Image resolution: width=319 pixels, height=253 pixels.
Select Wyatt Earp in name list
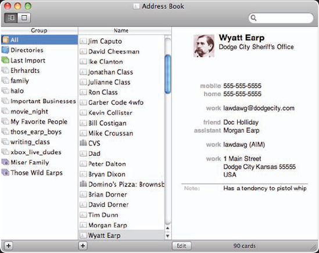[121, 236]
